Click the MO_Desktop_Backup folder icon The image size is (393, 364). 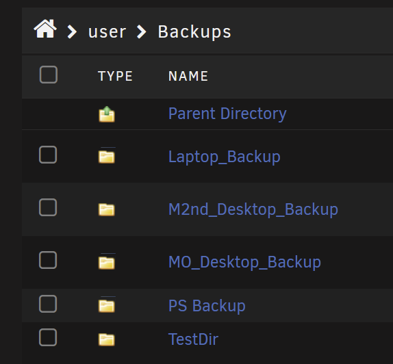[x=107, y=263]
